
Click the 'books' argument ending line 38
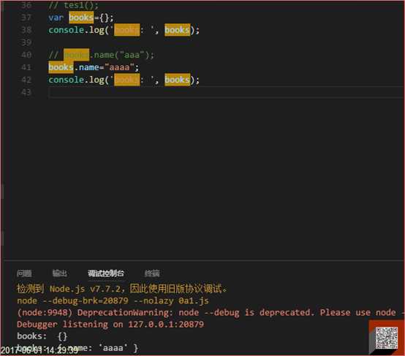pos(177,30)
